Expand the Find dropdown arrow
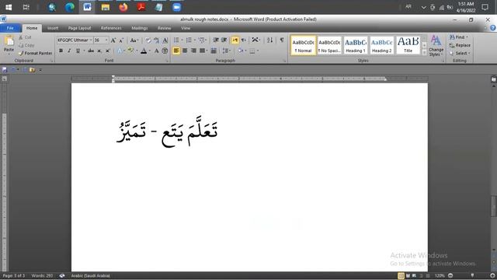This screenshot has width=497, height=280. [467, 37]
